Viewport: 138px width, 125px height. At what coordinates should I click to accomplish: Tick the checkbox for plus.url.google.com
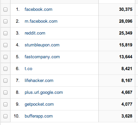[5, 92]
